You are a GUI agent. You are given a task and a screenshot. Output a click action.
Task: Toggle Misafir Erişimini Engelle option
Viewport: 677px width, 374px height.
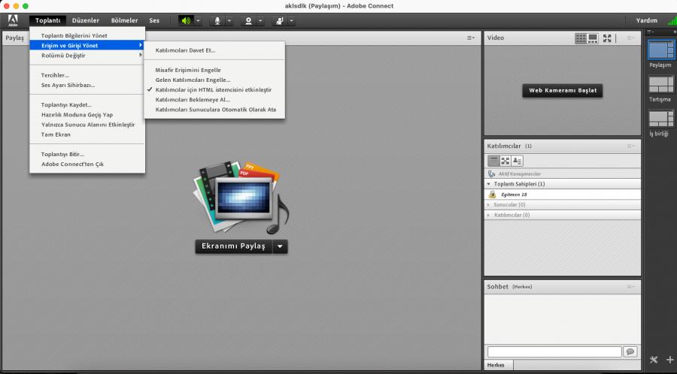[x=188, y=70]
